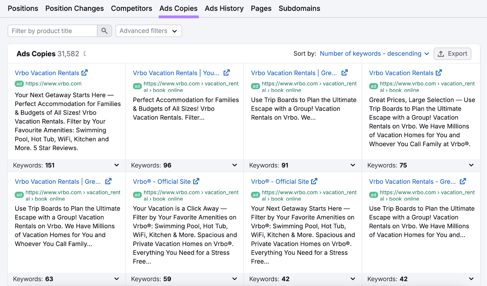Switch to the Competitors tab
Image resolution: width=487 pixels, height=286 pixels.
(x=131, y=8)
